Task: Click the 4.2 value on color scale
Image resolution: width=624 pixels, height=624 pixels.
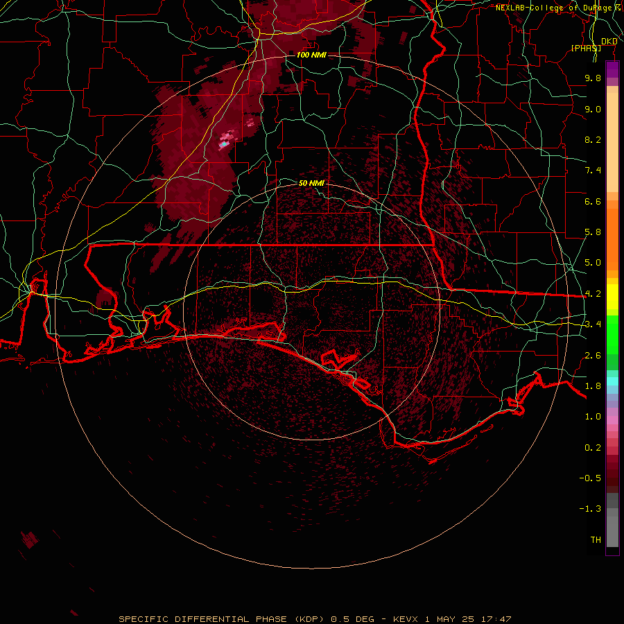Action: pyautogui.click(x=593, y=294)
